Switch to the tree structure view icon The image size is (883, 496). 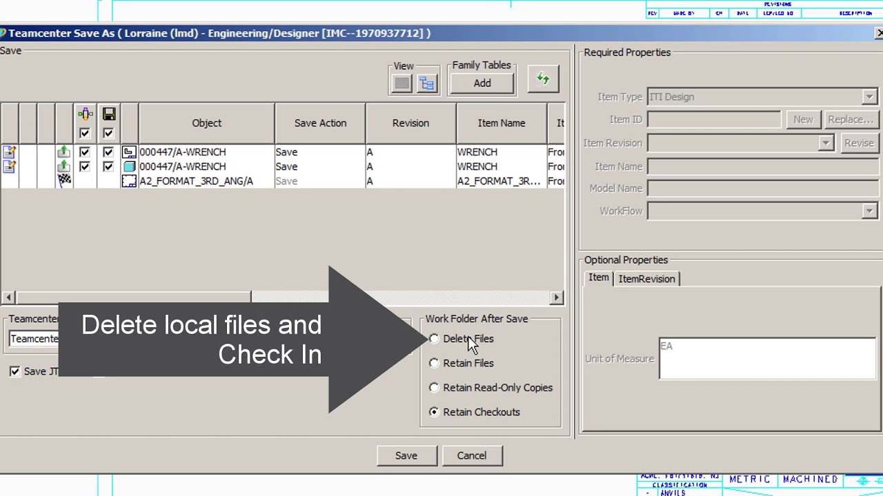[427, 83]
